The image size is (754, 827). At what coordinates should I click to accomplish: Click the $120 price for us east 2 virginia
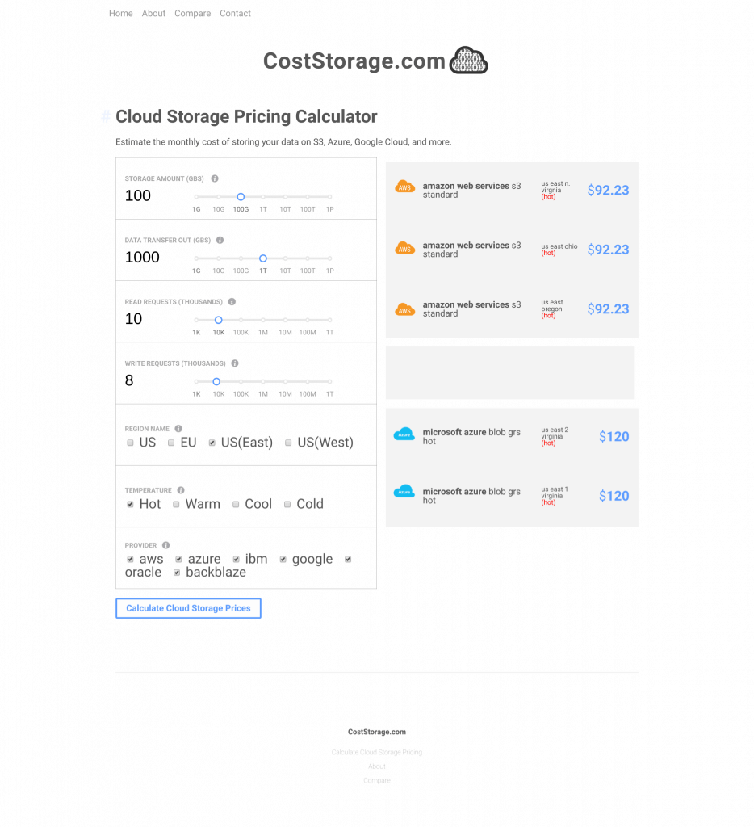click(614, 437)
